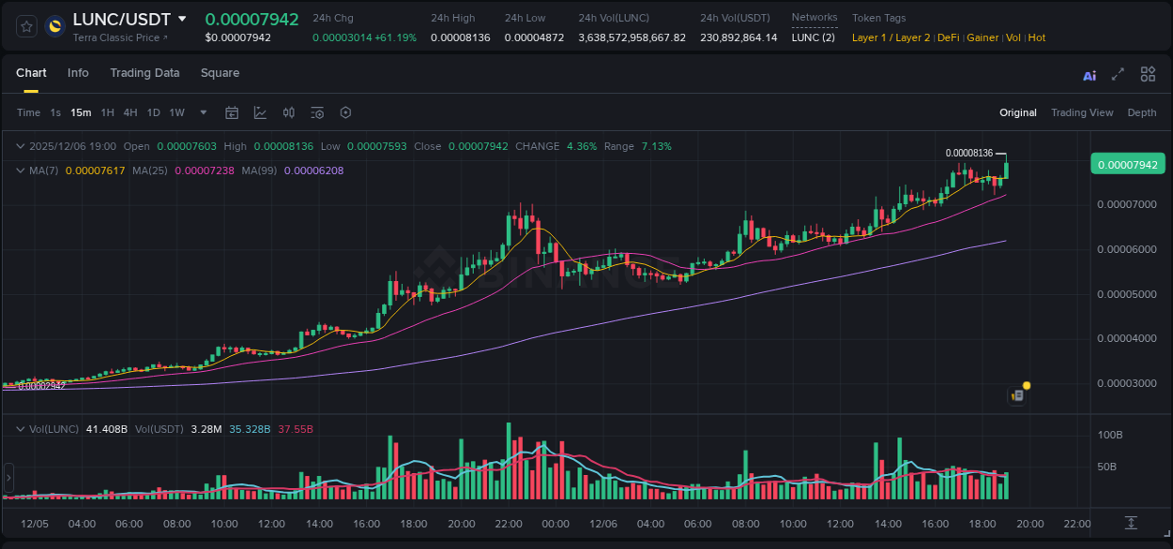1173x549 pixels.
Task: Open the extra timeframe interval dropdown
Action: coord(202,111)
